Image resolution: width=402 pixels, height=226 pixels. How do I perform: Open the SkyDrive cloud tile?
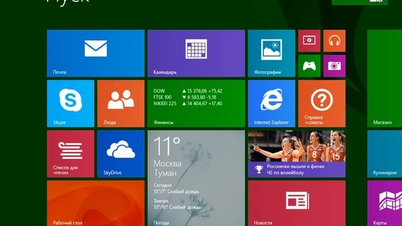tap(121, 154)
